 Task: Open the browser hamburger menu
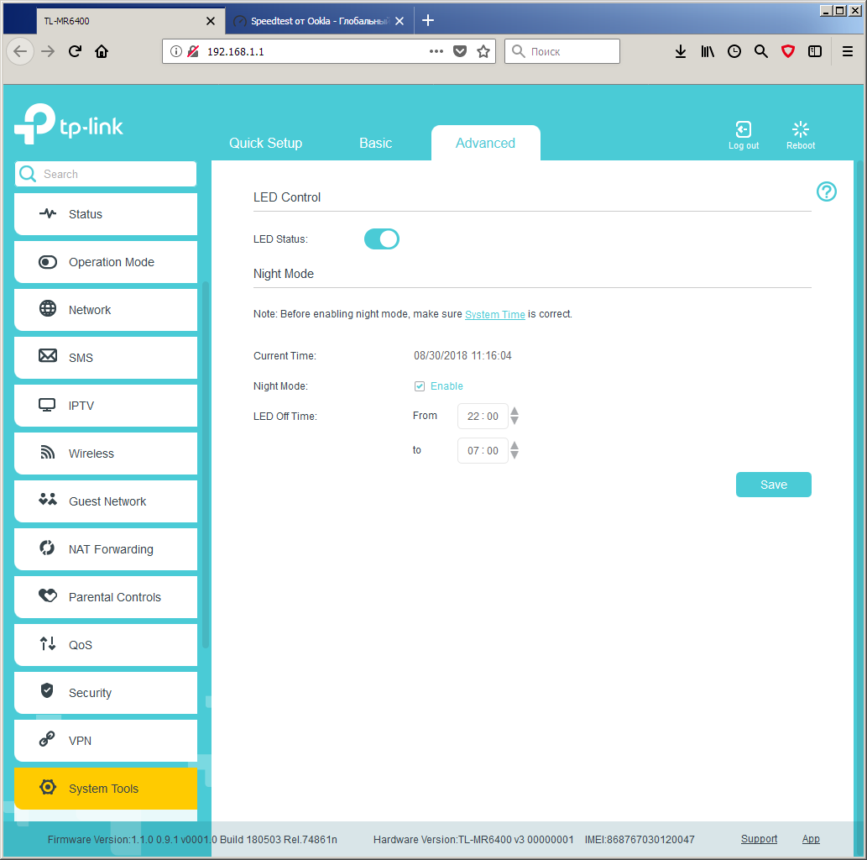pyautogui.click(x=847, y=51)
